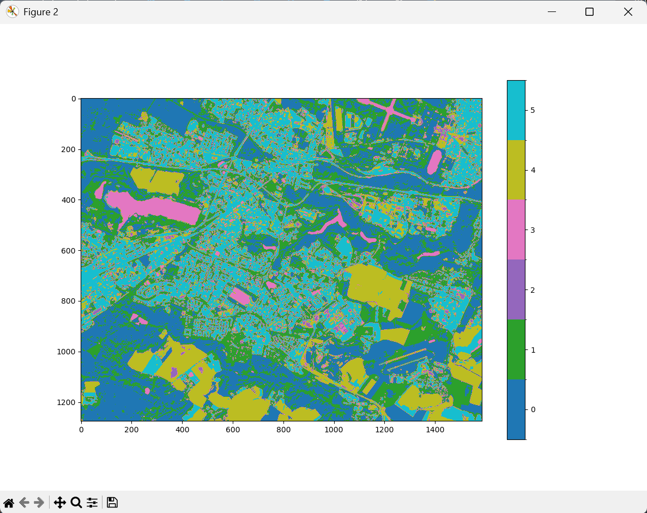Toggle the Pan tool with the four-way arrows
647x513 pixels.
60,503
